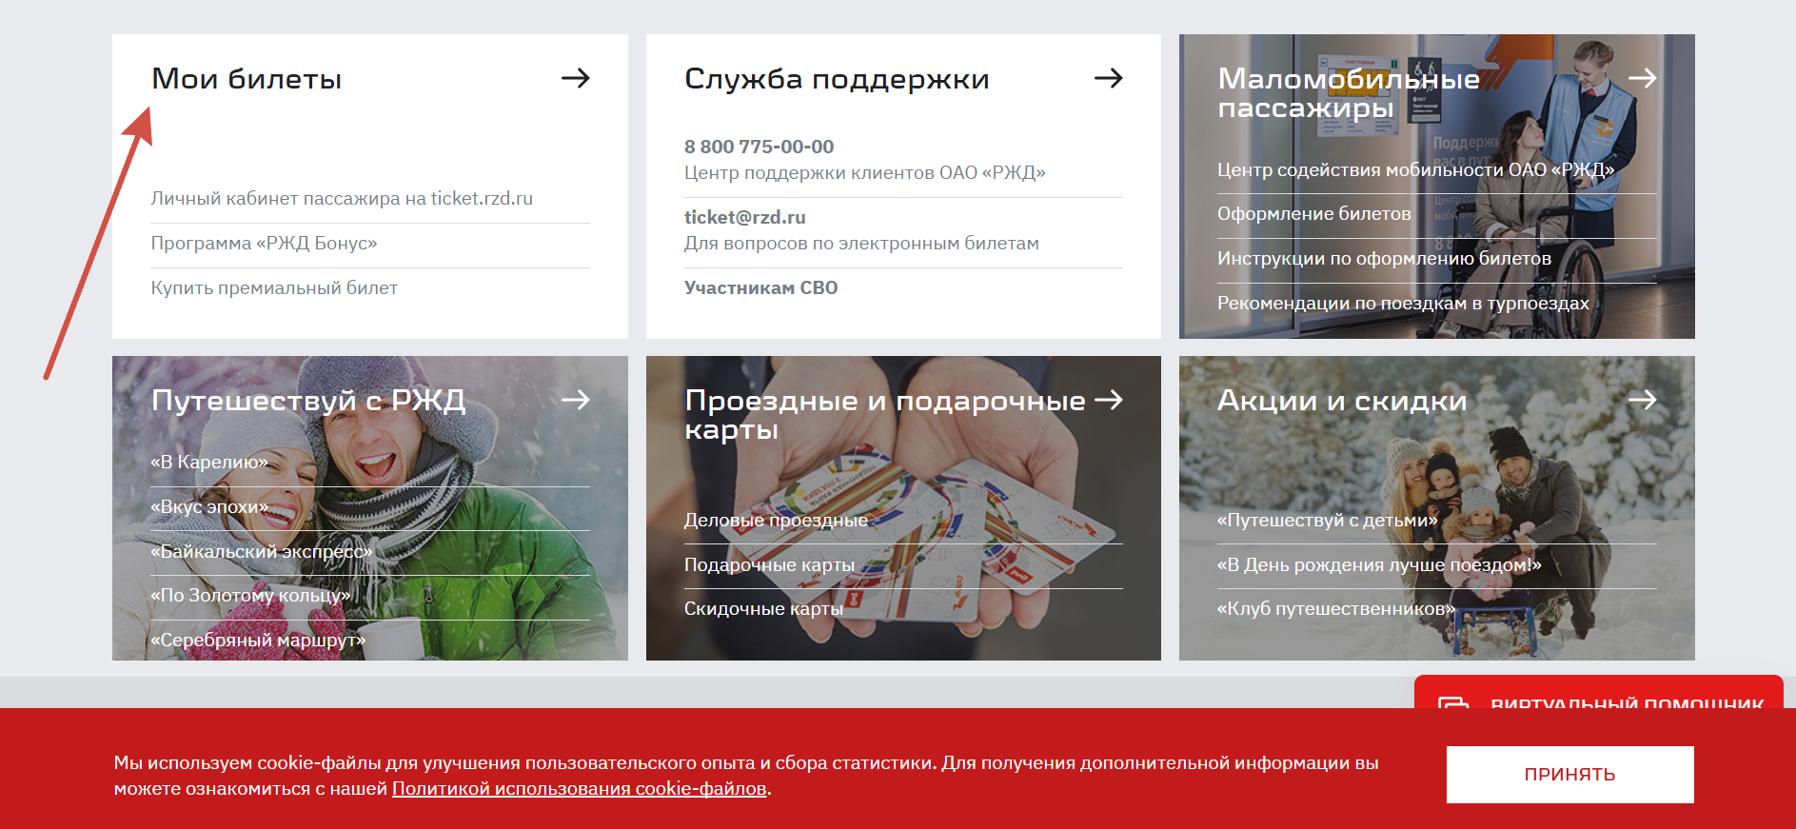Open Рекомендации по поездкам в турпоездах
This screenshot has height=829, width=1796.
tap(1403, 303)
